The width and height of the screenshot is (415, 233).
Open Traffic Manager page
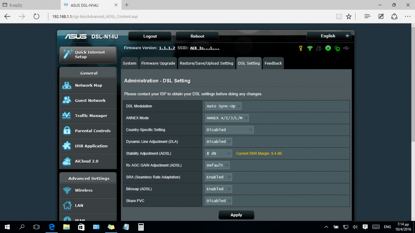tap(88, 116)
